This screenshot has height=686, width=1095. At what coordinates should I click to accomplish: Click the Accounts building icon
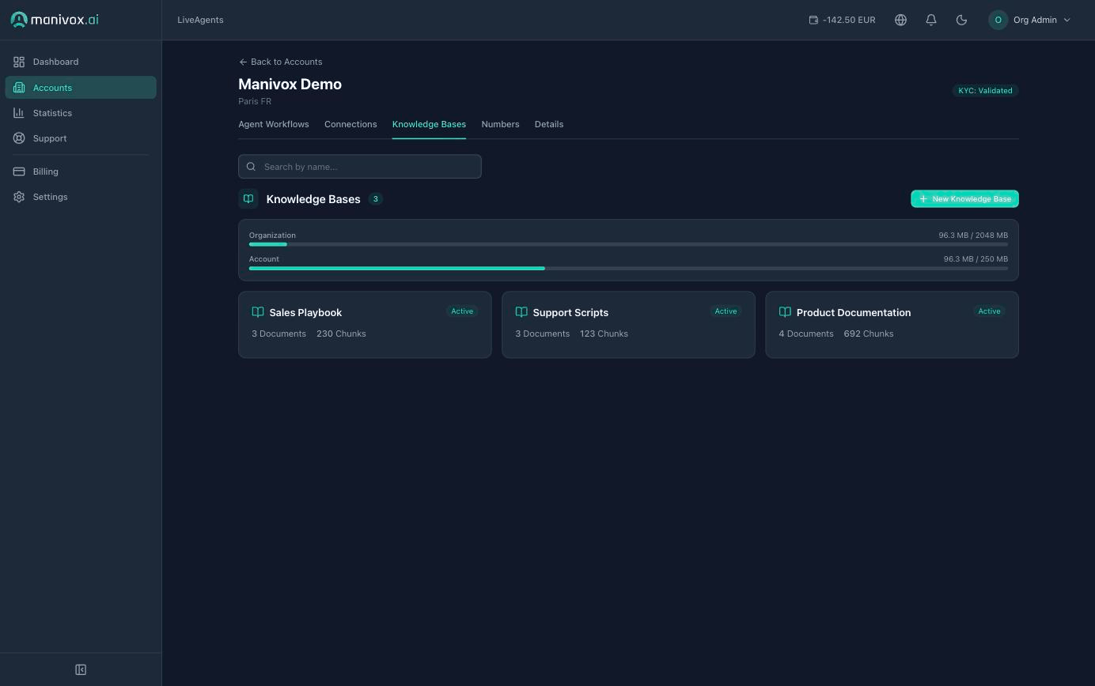pyautogui.click(x=19, y=88)
